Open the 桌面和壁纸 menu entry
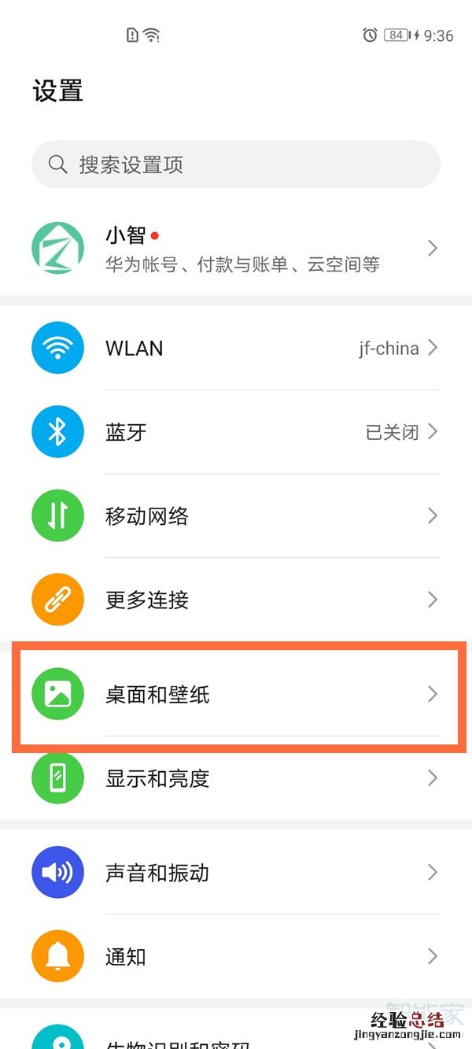 tap(236, 694)
